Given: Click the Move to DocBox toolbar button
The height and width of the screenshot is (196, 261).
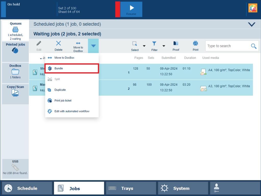Looking at the screenshot, I should [78, 46].
